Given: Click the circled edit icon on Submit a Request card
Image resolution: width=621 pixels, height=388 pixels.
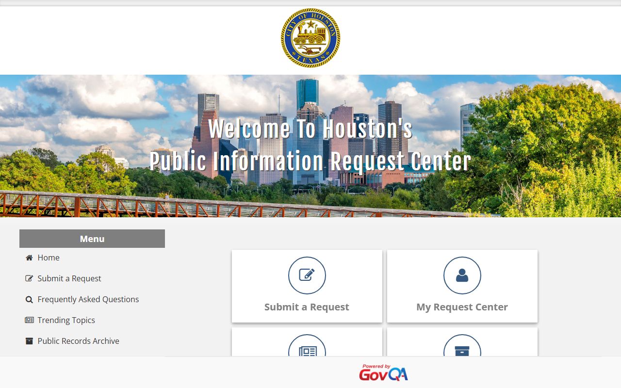Looking at the screenshot, I should 307,275.
